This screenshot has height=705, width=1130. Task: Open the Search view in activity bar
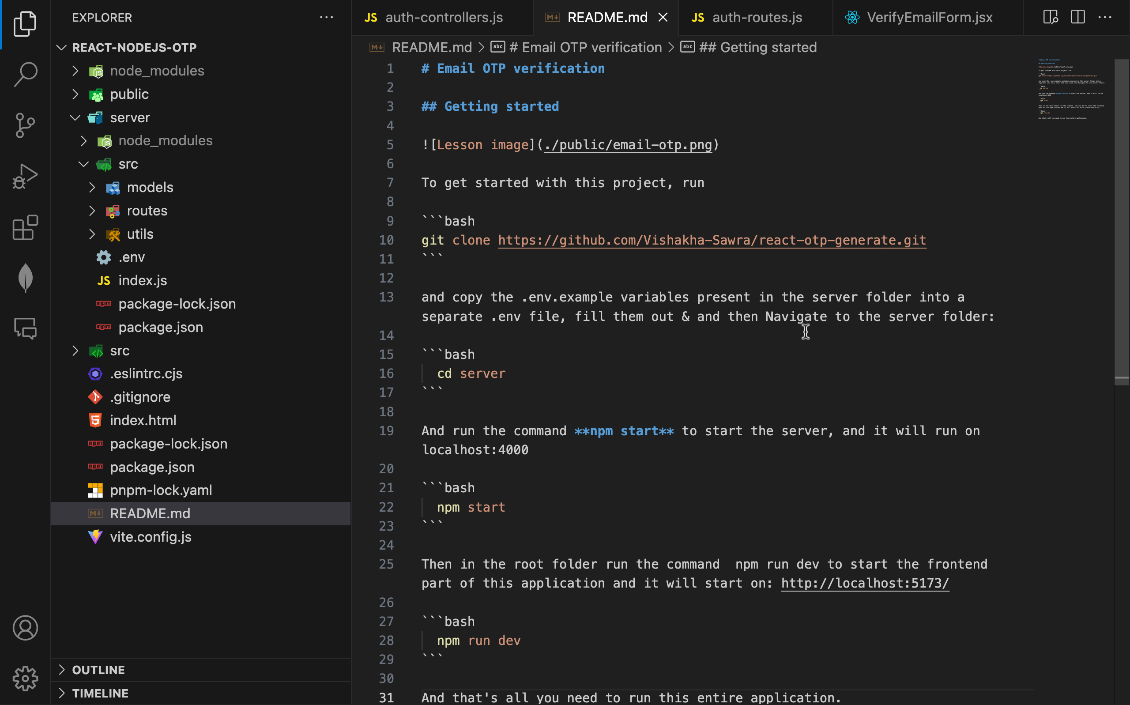pos(25,75)
